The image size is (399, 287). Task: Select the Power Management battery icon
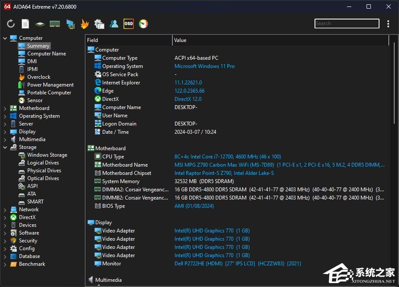click(x=21, y=85)
